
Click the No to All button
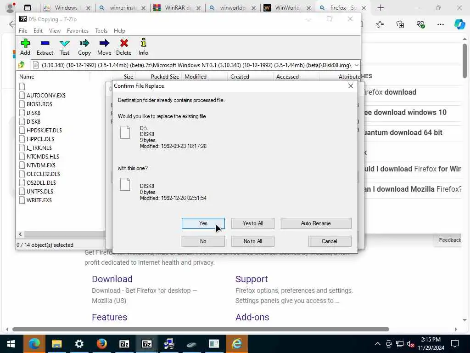point(253,241)
